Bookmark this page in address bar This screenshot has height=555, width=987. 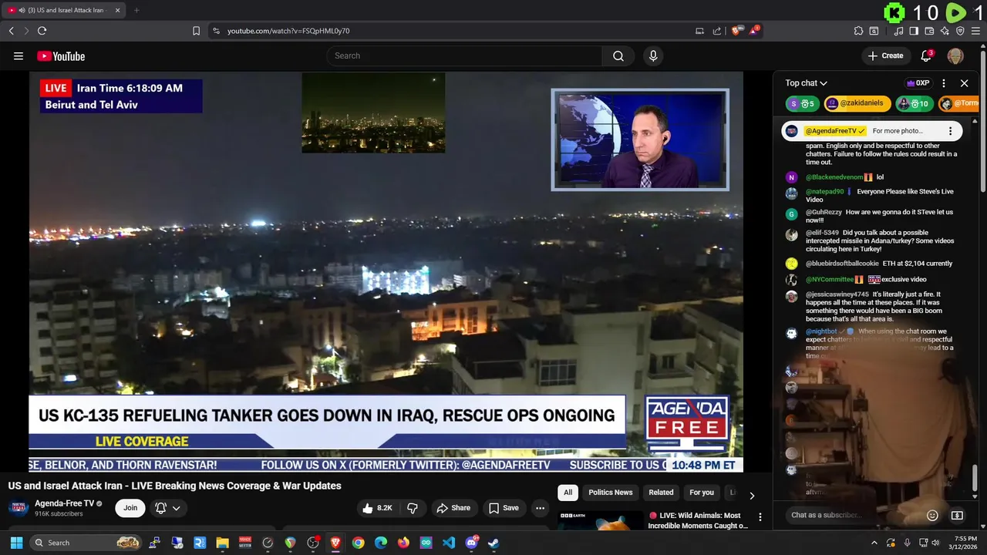tap(196, 31)
